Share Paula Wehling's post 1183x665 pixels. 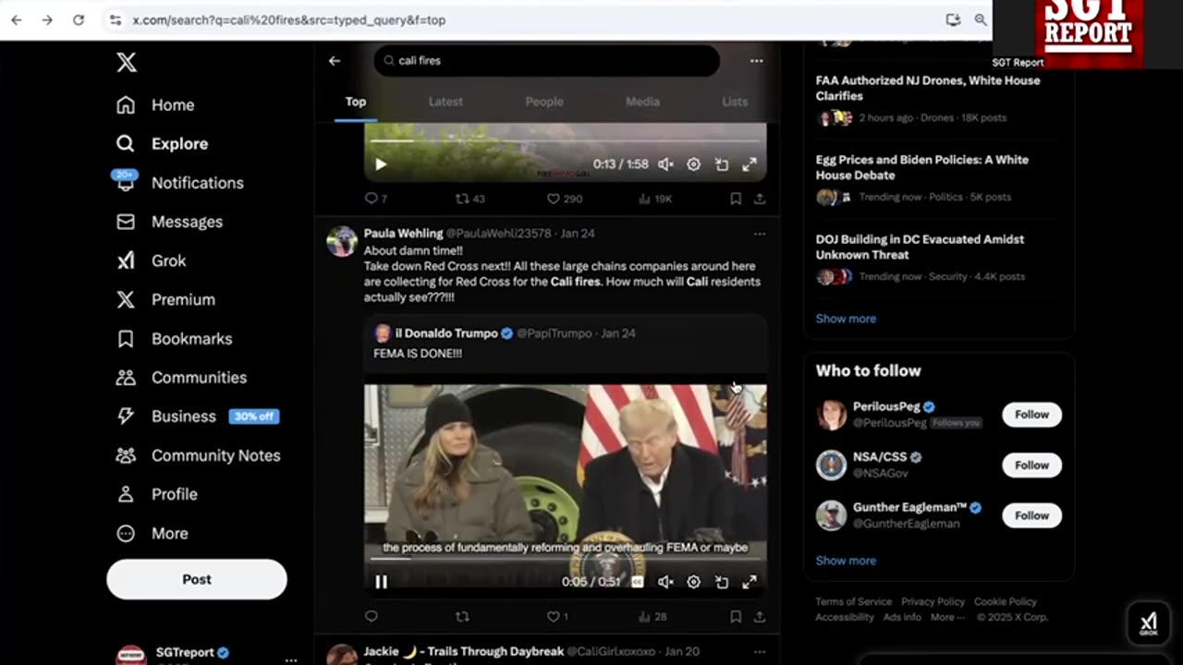760,616
